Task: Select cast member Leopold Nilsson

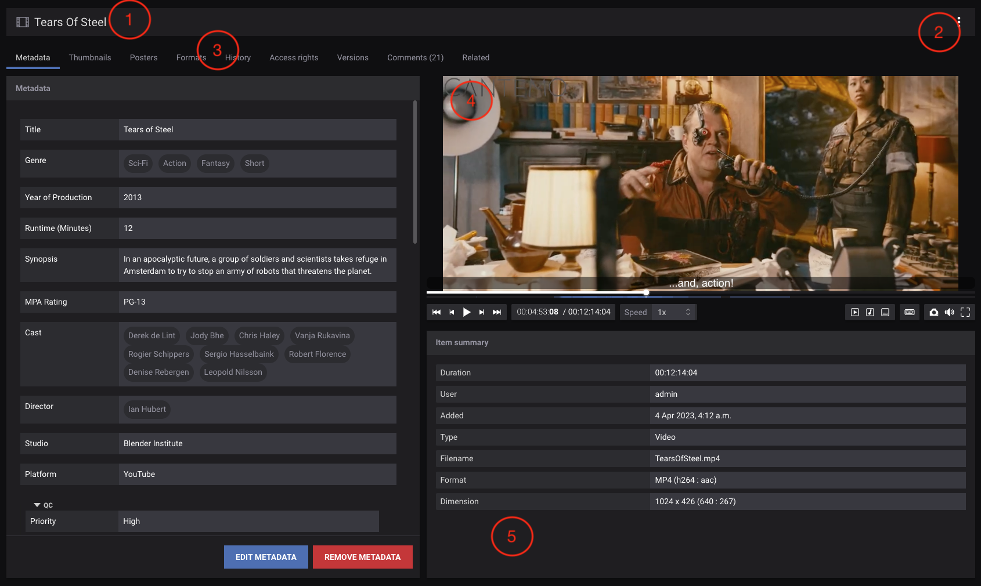Action: 233,372
